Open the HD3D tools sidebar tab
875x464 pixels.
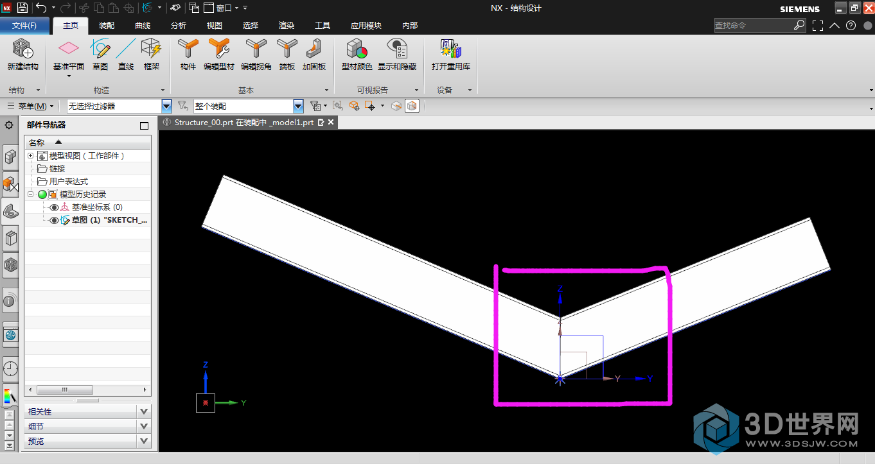(x=10, y=300)
